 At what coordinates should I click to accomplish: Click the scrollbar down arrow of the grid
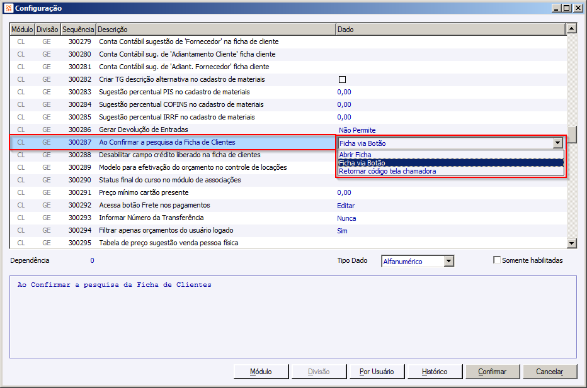tap(571, 243)
